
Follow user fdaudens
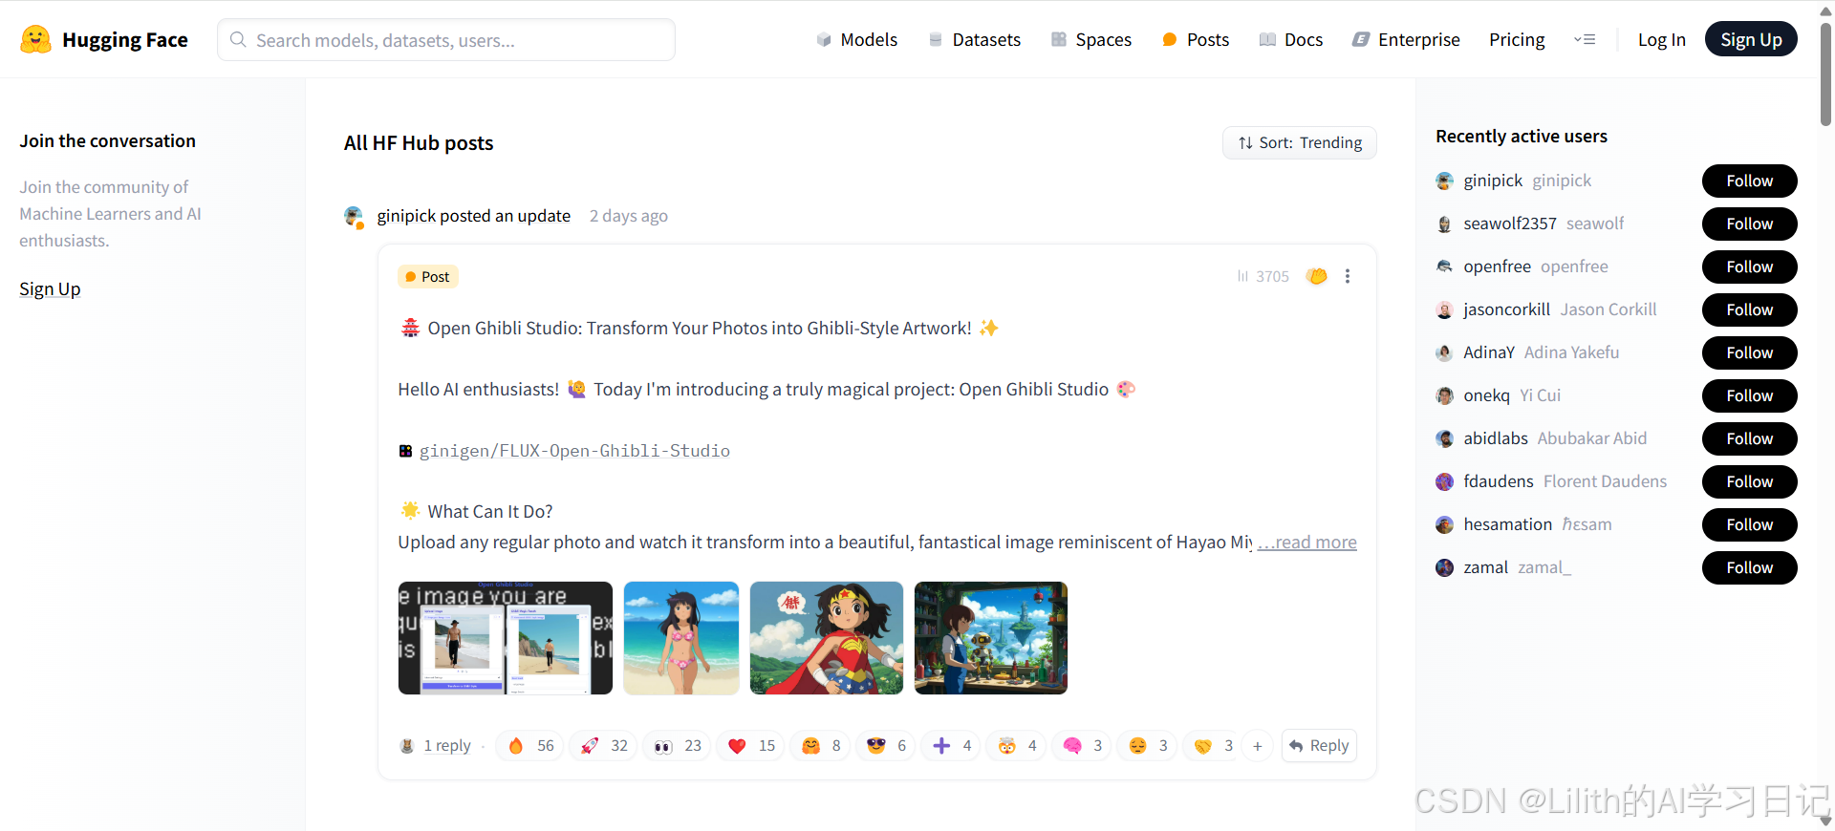(x=1749, y=481)
